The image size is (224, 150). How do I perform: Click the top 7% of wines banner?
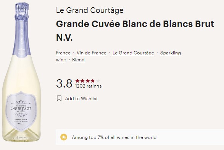pyautogui.click(x=140, y=137)
